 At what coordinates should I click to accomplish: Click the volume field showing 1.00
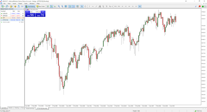[35, 12]
